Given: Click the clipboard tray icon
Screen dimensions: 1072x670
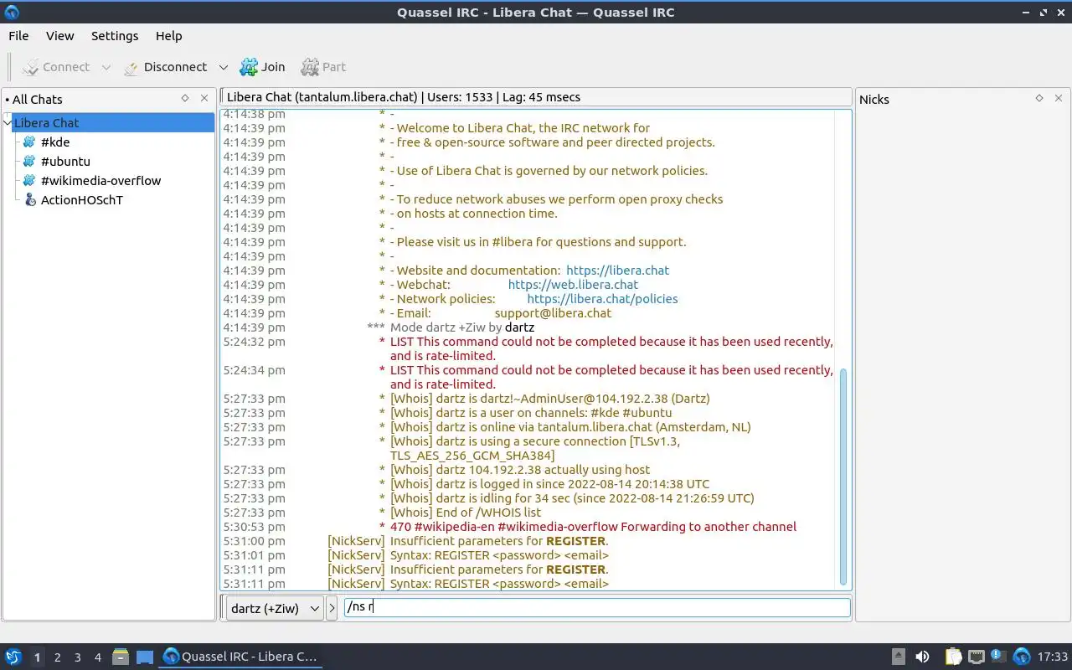Looking at the screenshot, I should [x=953, y=657].
